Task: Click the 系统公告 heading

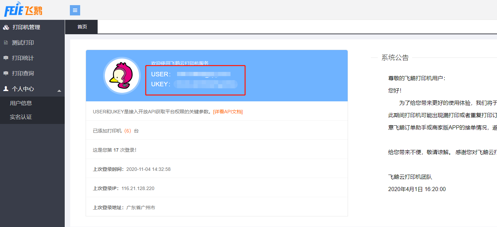Action: tap(395, 58)
